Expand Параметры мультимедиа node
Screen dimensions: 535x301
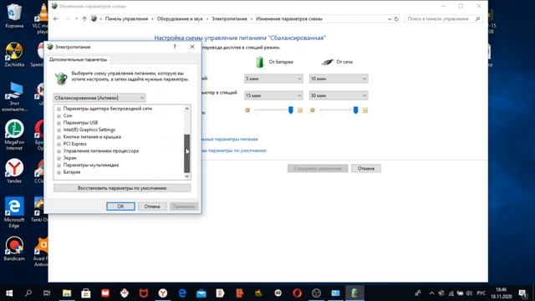click(59, 166)
